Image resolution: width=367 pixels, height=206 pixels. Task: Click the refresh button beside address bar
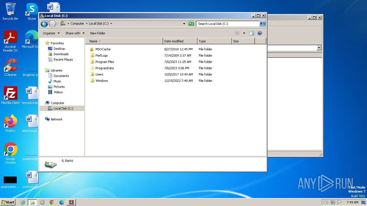click(x=191, y=24)
